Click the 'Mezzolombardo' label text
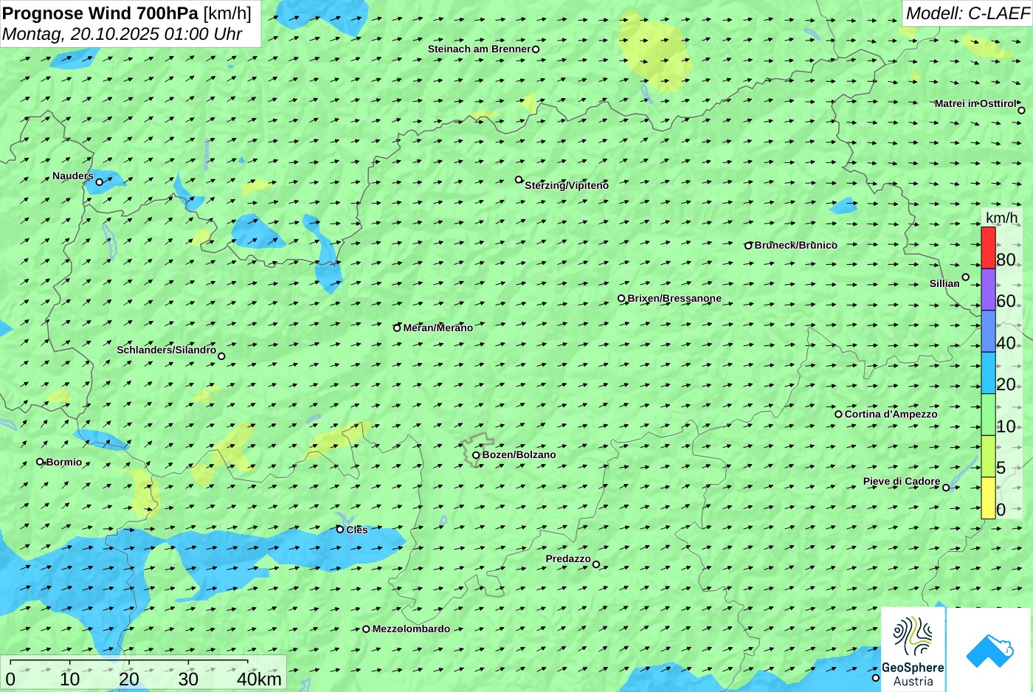Screen dimensions: 1033x692 click(411, 629)
